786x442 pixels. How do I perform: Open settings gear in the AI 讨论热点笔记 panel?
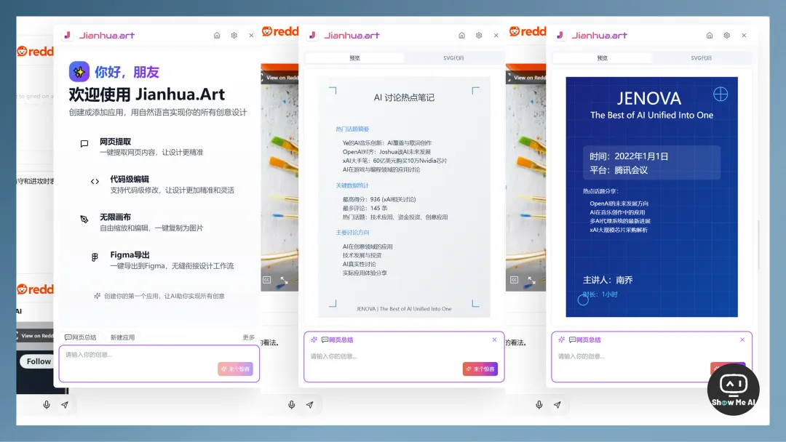pos(479,36)
